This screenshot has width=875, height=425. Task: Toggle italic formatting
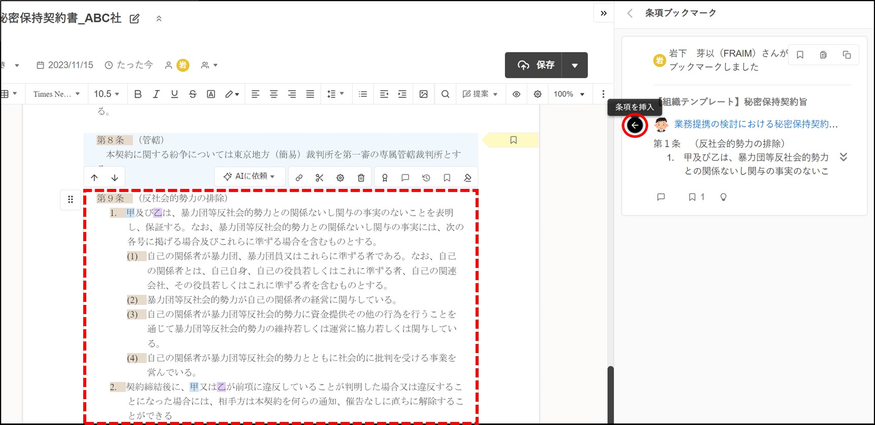[x=156, y=94]
